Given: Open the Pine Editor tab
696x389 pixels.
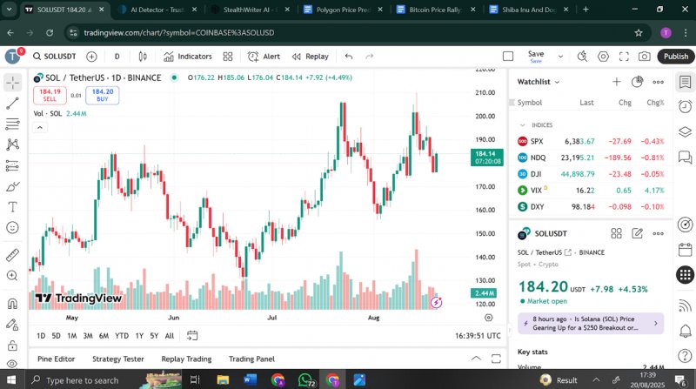Looking at the screenshot, I should [x=57, y=359].
